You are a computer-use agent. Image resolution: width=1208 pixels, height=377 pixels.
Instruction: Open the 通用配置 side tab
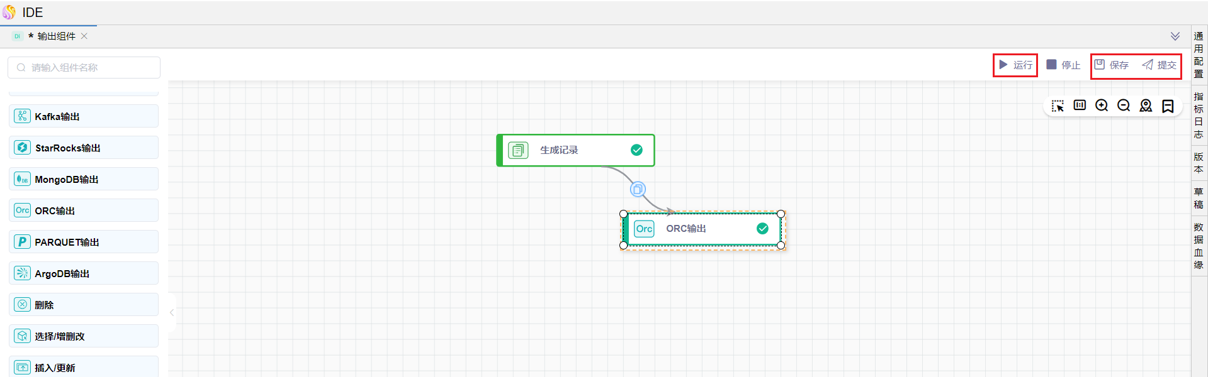pos(1199,55)
